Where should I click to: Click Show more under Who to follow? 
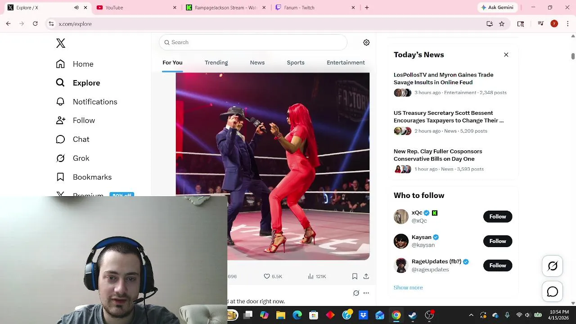click(408, 288)
